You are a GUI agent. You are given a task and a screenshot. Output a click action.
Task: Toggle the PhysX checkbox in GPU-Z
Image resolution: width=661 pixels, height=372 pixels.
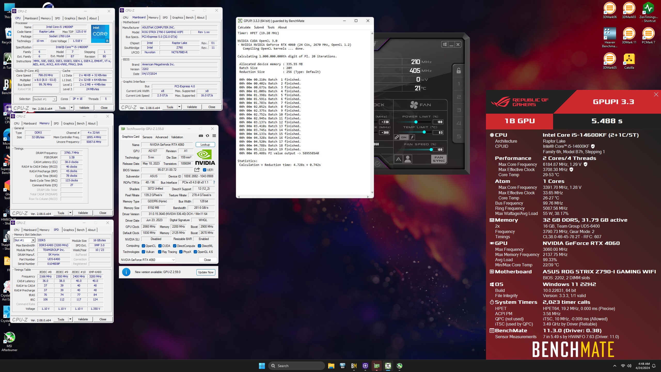(181, 252)
